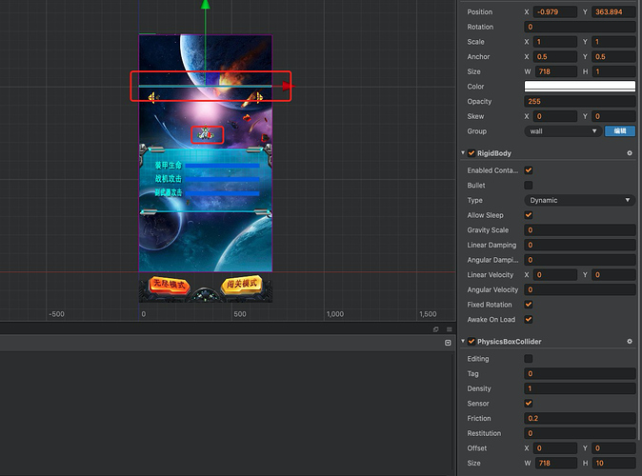
Task: Click the Linear Damping field
Action: (580, 246)
